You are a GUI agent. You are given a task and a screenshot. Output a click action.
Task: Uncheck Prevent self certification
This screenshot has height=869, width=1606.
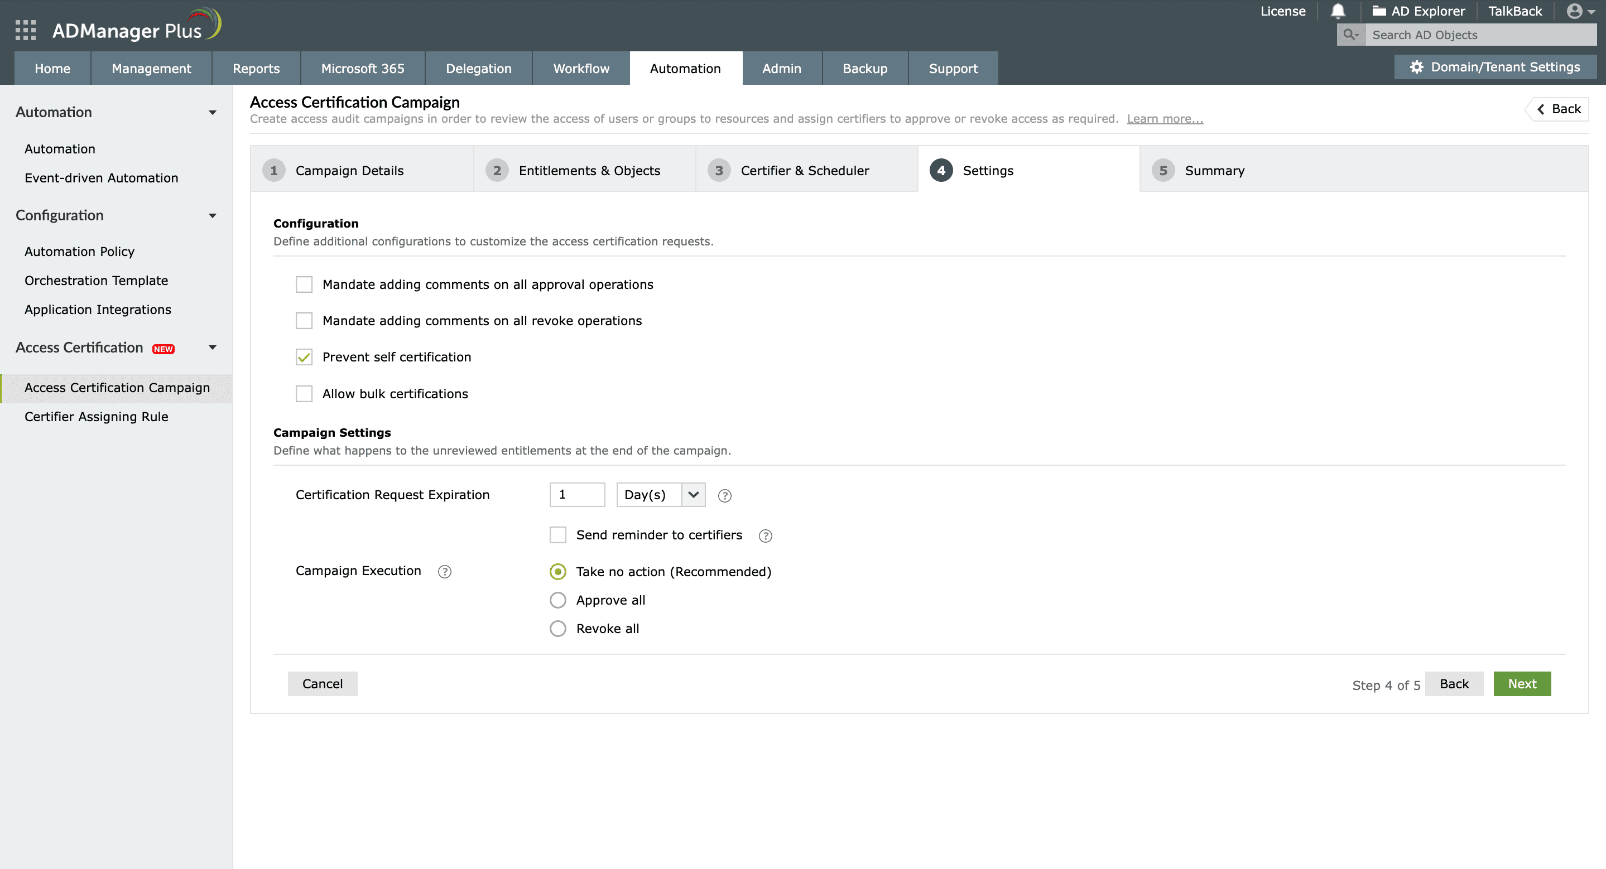(x=304, y=357)
